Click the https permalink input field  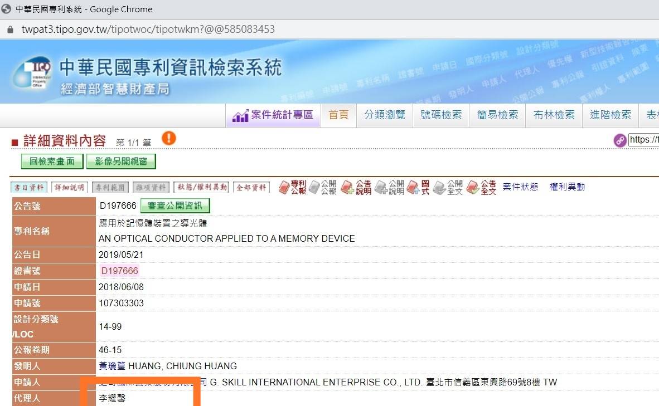[x=643, y=140]
